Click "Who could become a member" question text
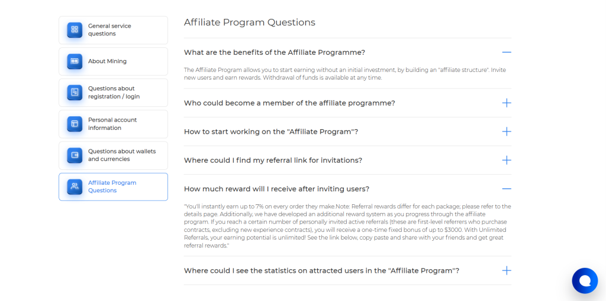 click(289, 103)
